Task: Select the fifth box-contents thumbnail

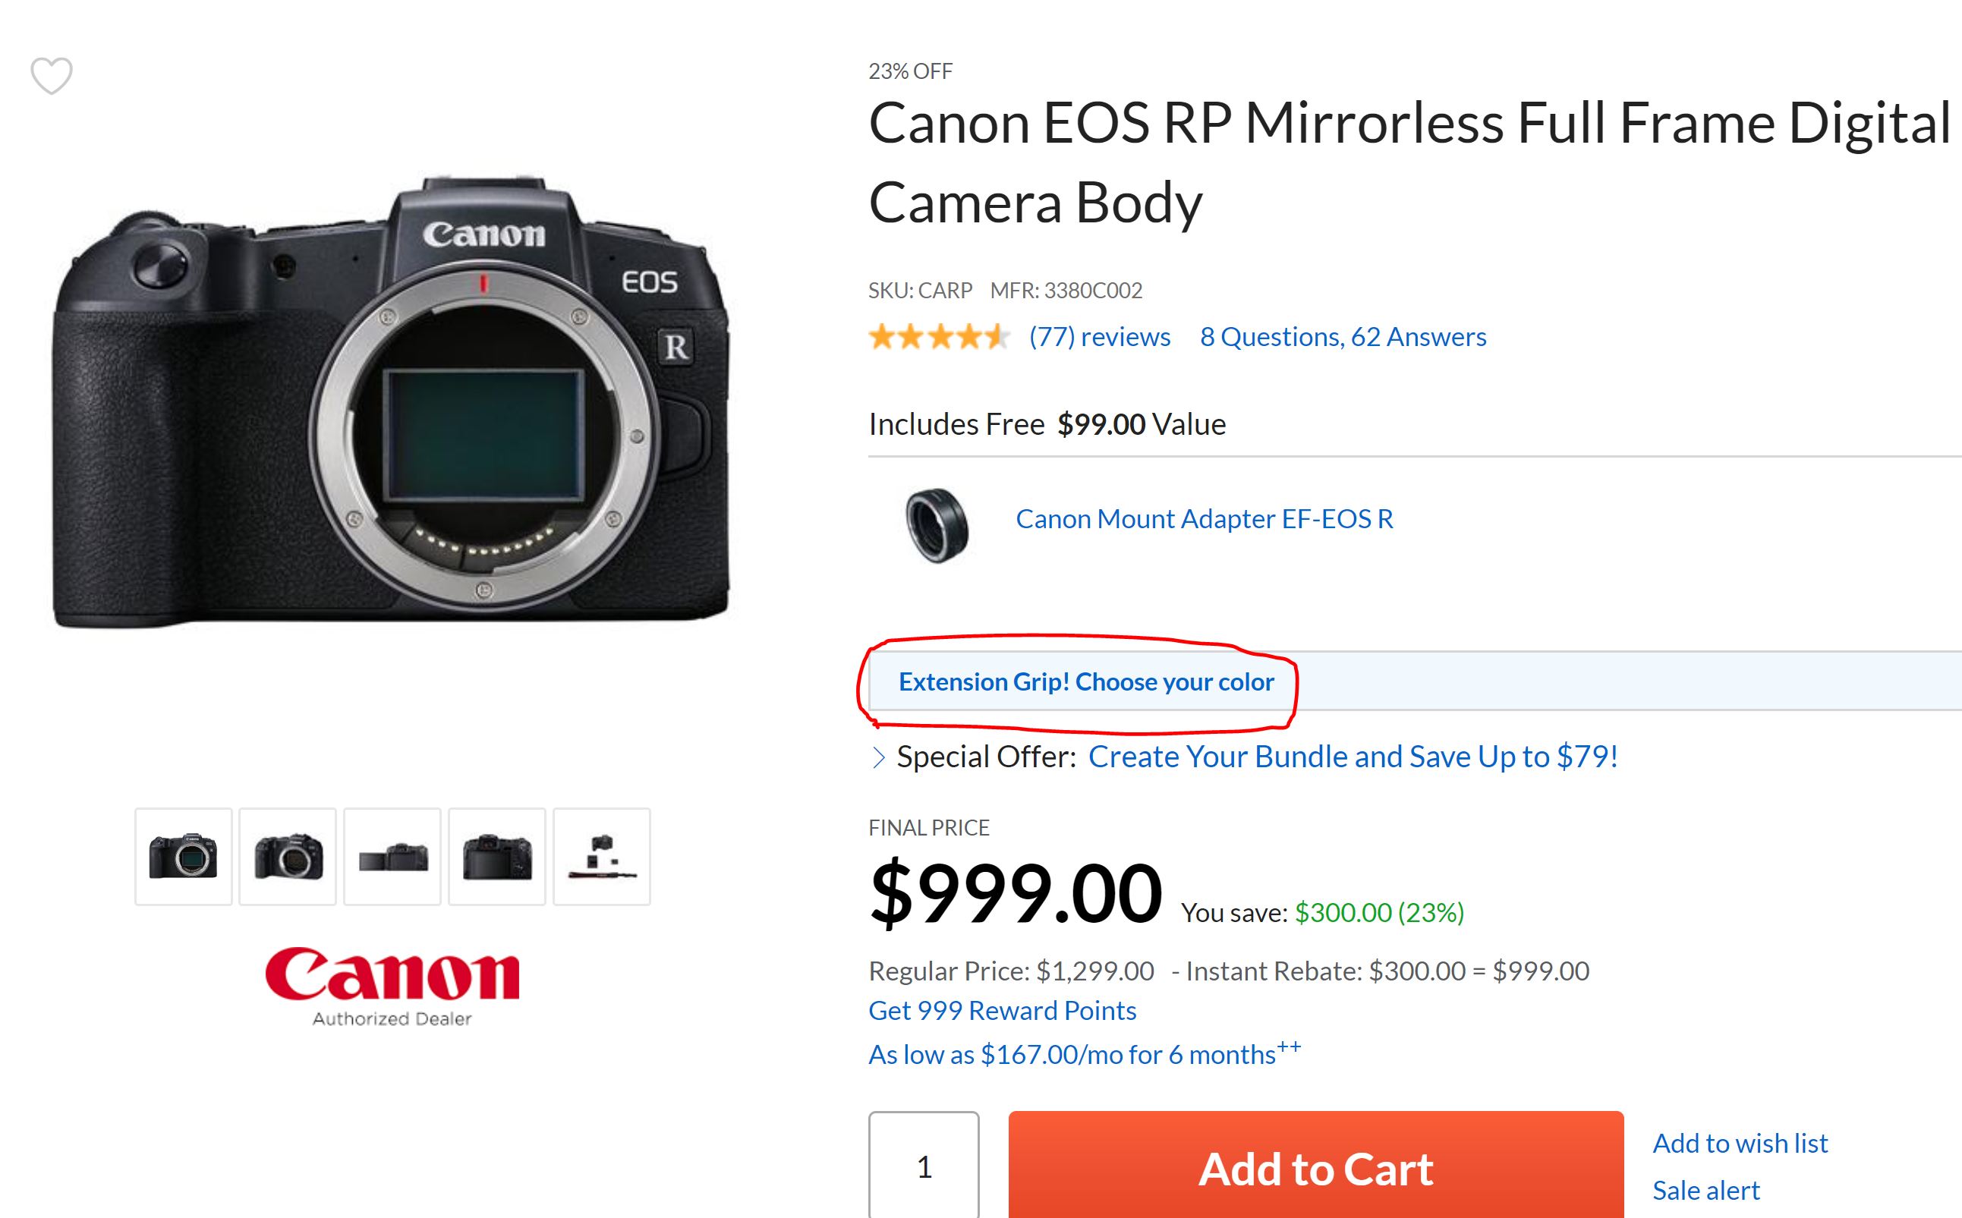Action: [x=602, y=856]
